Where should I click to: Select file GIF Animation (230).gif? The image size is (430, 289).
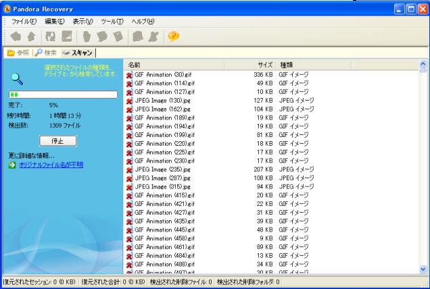(x=164, y=161)
